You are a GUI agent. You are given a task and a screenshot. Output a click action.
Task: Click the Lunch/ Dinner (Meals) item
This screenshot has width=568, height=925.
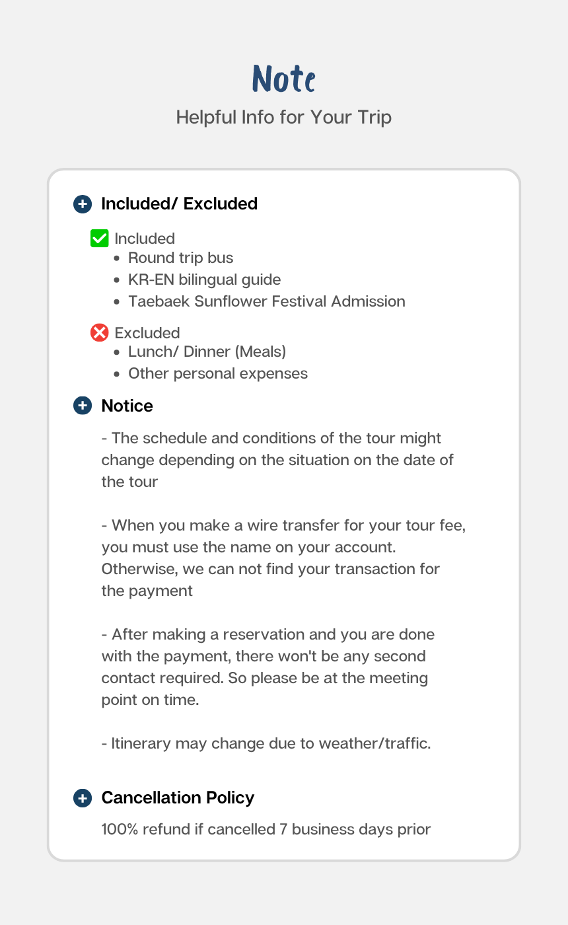tap(207, 351)
